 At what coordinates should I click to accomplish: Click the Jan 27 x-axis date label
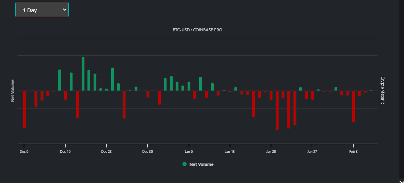tap(312, 152)
